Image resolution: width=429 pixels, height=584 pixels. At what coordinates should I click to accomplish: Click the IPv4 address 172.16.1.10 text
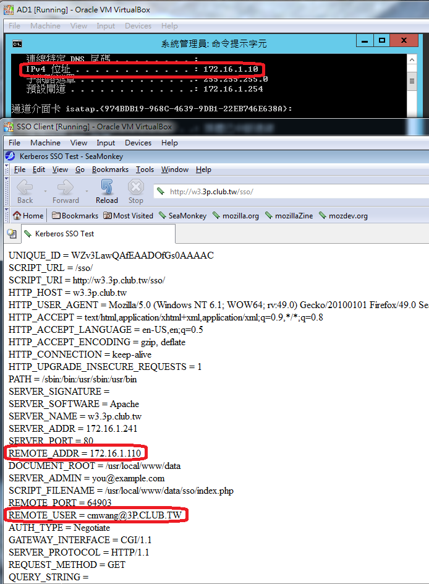231,69
